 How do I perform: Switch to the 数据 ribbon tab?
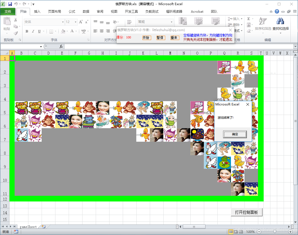tap(86, 12)
